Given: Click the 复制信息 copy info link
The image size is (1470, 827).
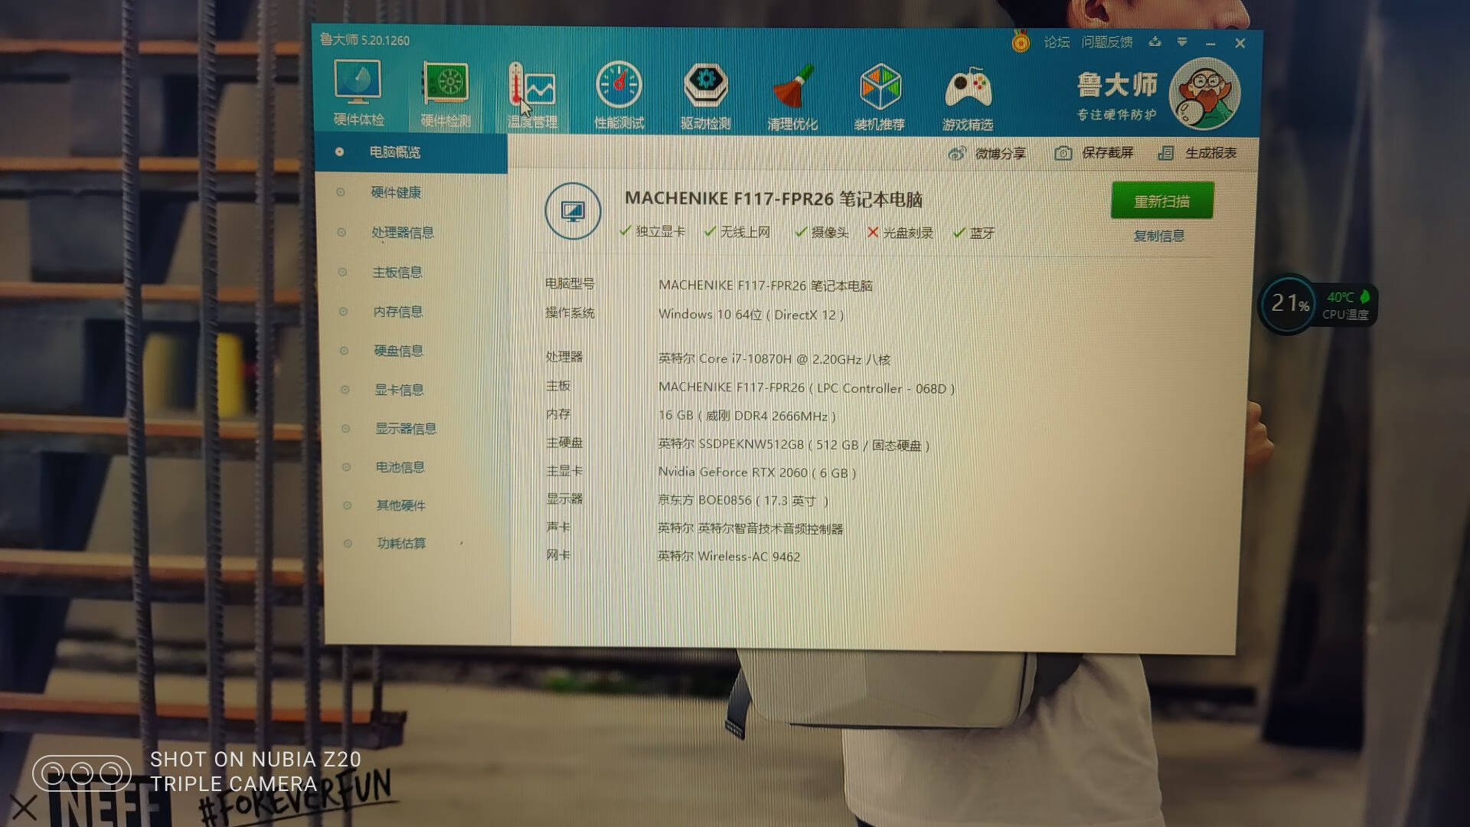Looking at the screenshot, I should (x=1159, y=236).
